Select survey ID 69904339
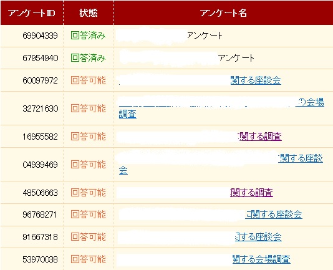This screenshot has width=333, height=270. tap(40, 36)
